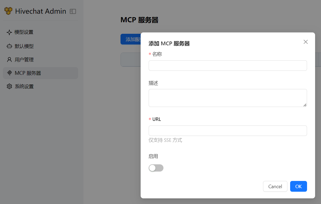
Task: Focus the 描述 text area
Action: [x=228, y=98]
